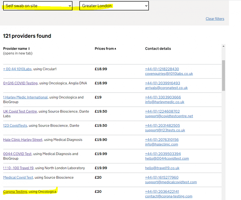Open the + 00 44 1010Labs provider link
Image resolution: width=241 pixels, height=200 pixels.
point(17,69)
